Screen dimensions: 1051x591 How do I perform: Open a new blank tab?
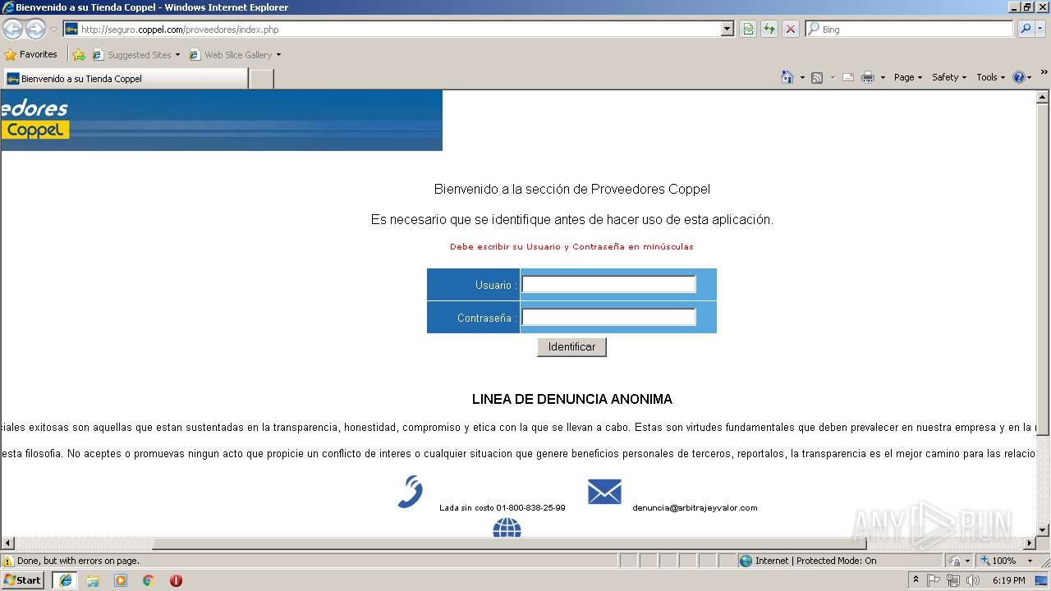pyautogui.click(x=261, y=79)
